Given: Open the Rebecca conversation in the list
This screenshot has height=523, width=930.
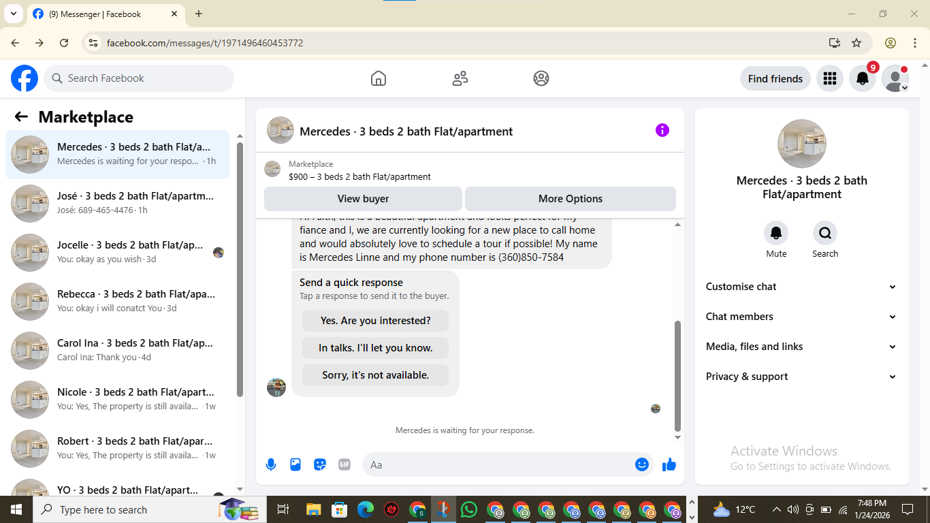Looking at the screenshot, I should [x=117, y=302].
